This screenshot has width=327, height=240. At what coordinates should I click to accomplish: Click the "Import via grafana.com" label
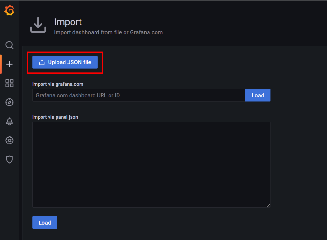(57, 84)
